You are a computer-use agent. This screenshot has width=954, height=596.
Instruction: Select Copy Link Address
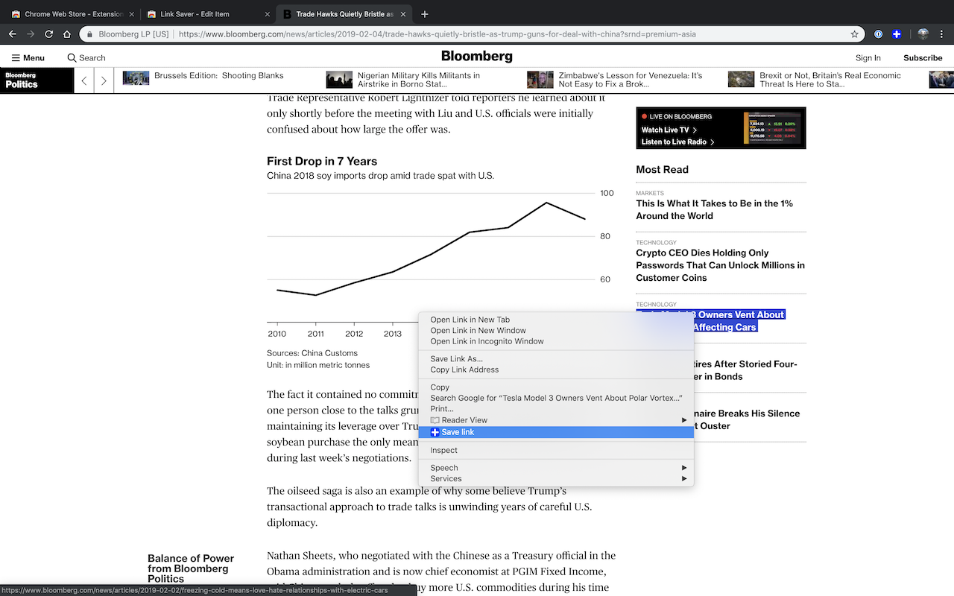click(556, 370)
